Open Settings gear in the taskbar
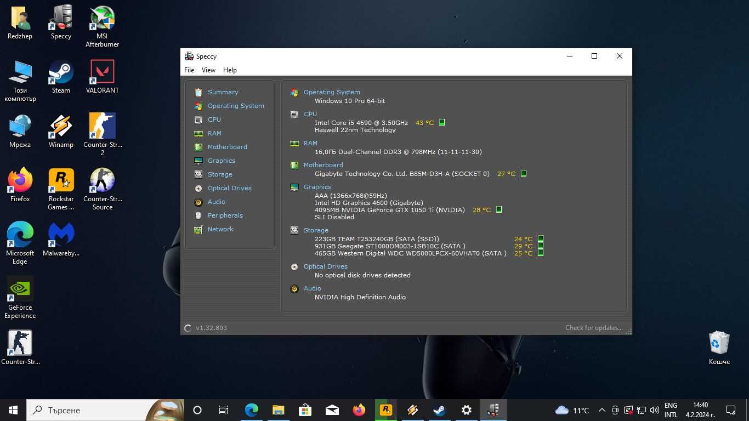The width and height of the screenshot is (749, 421). [466, 410]
